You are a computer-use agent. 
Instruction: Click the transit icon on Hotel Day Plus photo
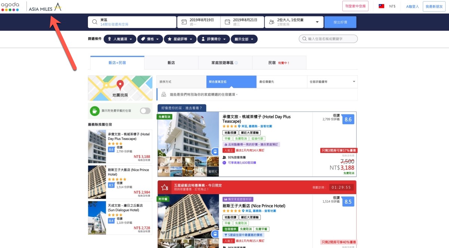[x=215, y=151]
